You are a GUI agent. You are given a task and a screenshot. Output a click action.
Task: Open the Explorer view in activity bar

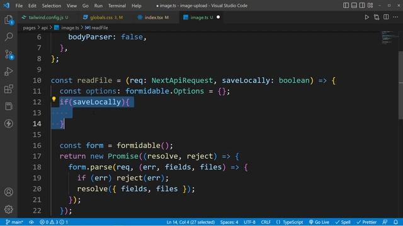[9, 19]
